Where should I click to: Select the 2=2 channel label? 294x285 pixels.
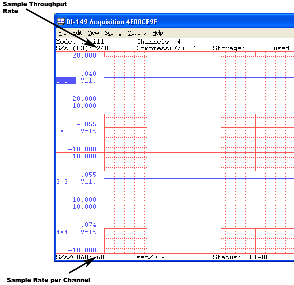pyautogui.click(x=62, y=131)
